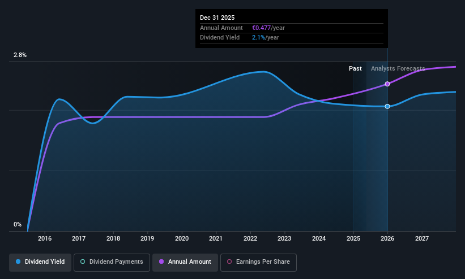Select the 2022 x-axis label
This screenshot has height=279, width=465.
[250, 238]
